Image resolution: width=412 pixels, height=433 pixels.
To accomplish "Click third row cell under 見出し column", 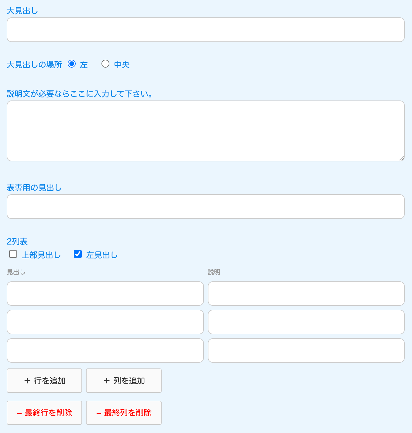I will pos(105,350).
